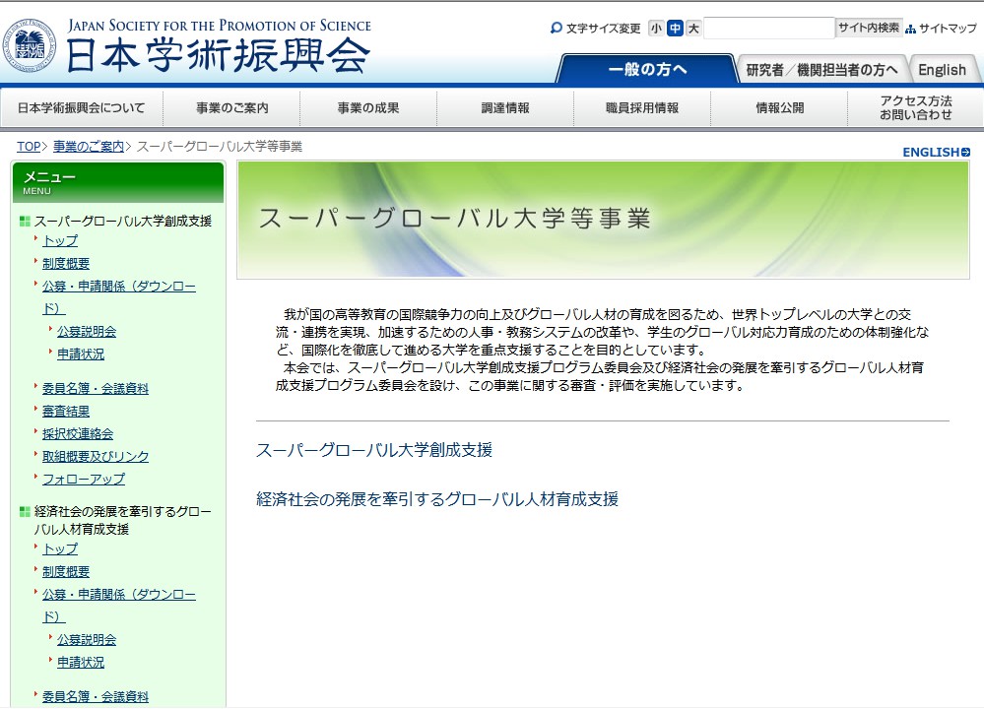Screen dimensions: 984x709
Task: Open the 事業のご案内 menu item
Action: tap(232, 108)
